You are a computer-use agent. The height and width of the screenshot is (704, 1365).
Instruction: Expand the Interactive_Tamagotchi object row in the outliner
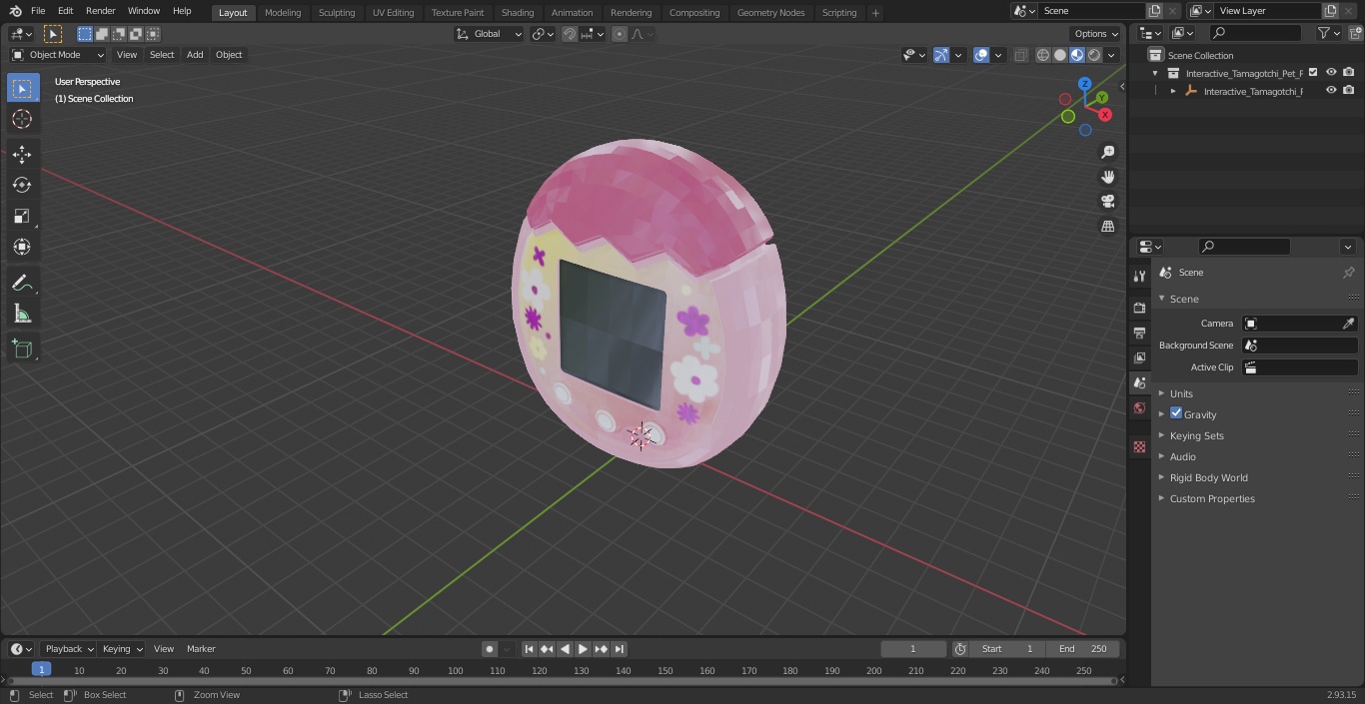[1173, 91]
